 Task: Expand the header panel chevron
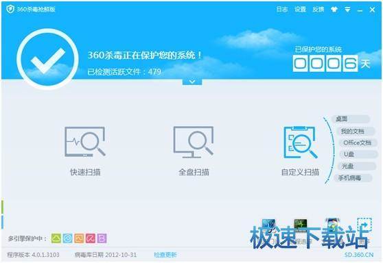coord(192,82)
